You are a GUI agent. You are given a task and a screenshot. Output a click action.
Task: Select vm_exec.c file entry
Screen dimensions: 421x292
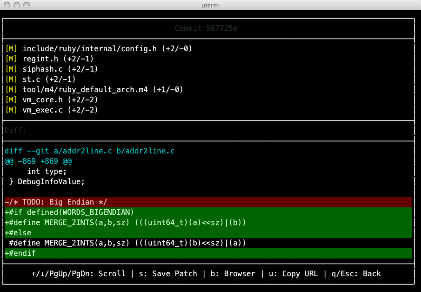point(52,110)
